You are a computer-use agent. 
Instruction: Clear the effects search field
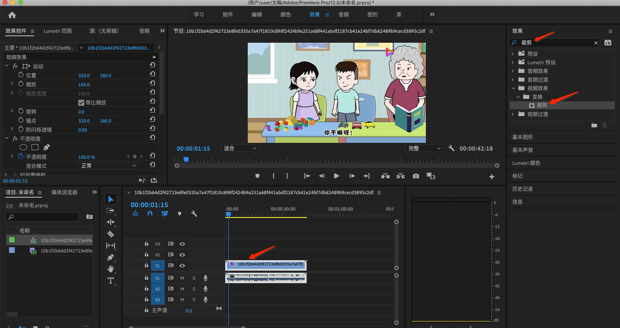click(x=596, y=43)
